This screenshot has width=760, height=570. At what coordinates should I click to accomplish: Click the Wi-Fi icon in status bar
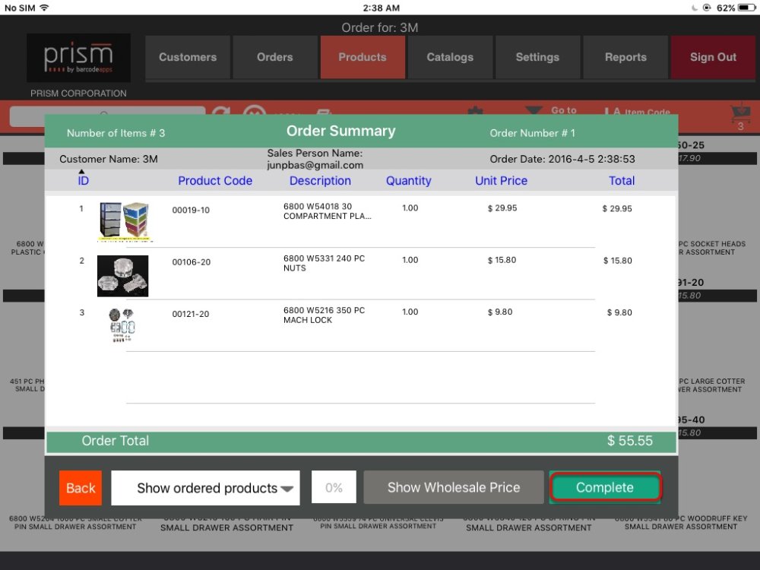coord(45,8)
